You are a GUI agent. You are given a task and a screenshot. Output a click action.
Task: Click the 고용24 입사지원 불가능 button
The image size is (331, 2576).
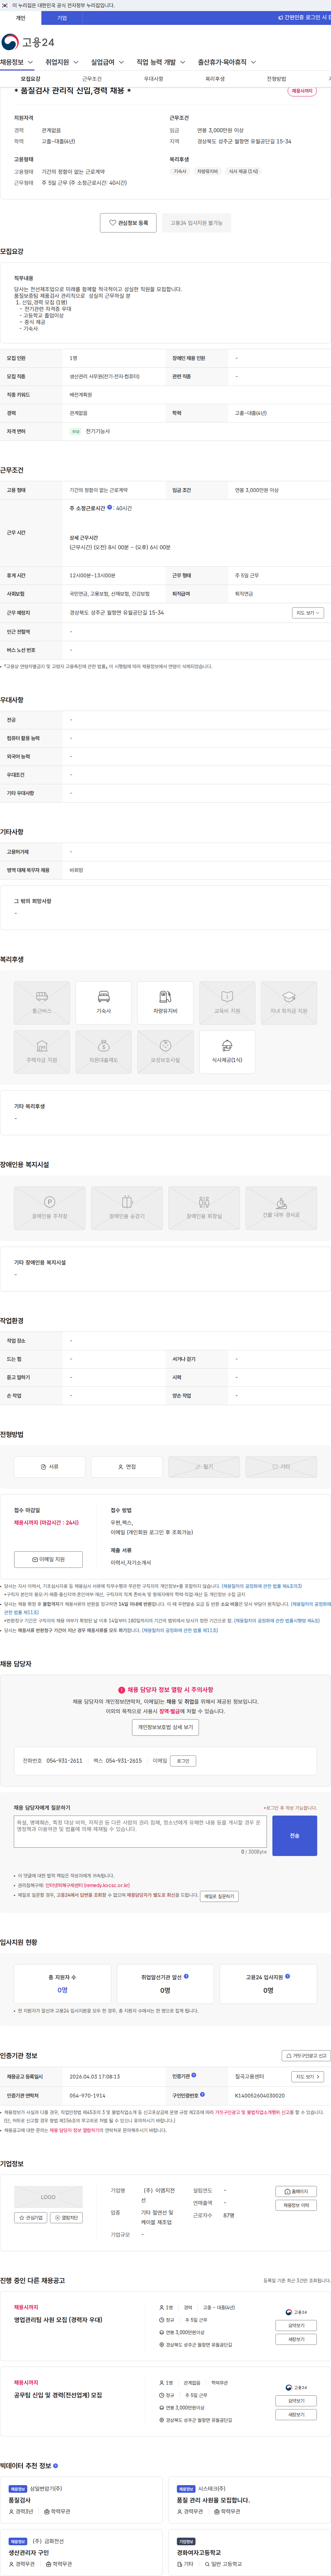(197, 223)
